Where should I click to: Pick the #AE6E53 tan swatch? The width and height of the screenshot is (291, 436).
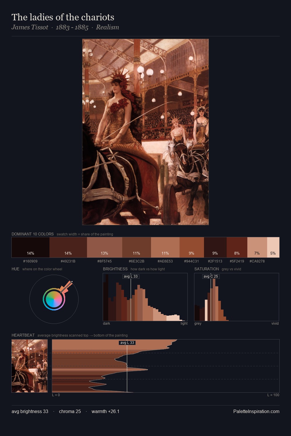165,247
